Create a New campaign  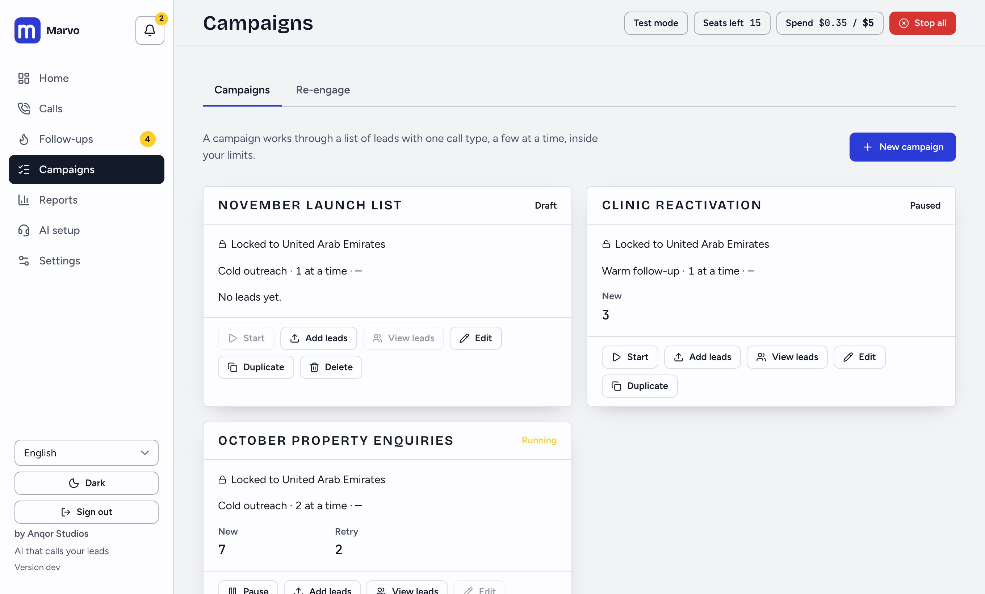[902, 147]
